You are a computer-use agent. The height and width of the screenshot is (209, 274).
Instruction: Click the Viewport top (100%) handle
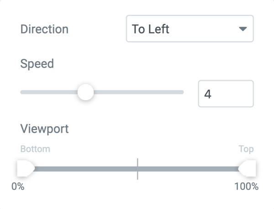tap(249, 169)
